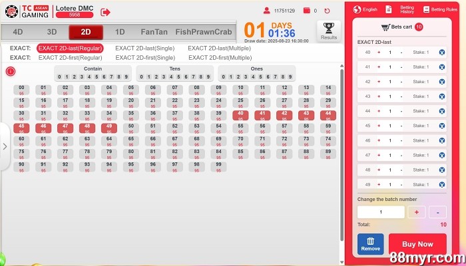This screenshot has width=466, height=266.
Task: Select EXACT 2D-last(Single) option
Action: 144,48
